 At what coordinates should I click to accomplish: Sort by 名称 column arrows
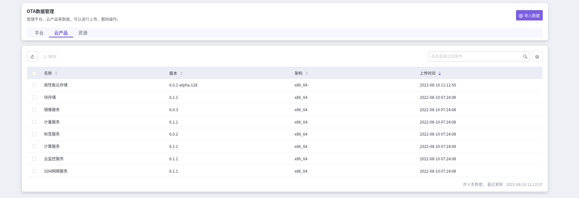(56, 73)
